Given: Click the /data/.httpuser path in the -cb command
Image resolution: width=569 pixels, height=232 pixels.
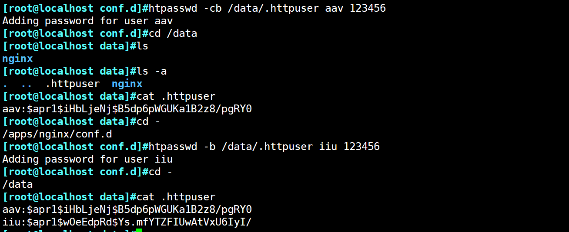Looking at the screenshot, I should pos(273,8).
